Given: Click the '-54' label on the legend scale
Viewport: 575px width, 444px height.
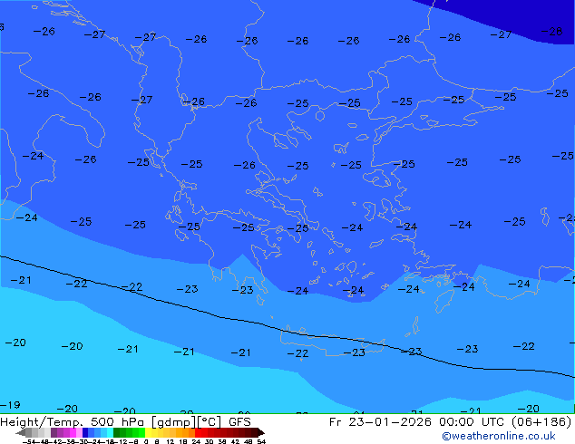Looking at the screenshot, I should (29, 441).
